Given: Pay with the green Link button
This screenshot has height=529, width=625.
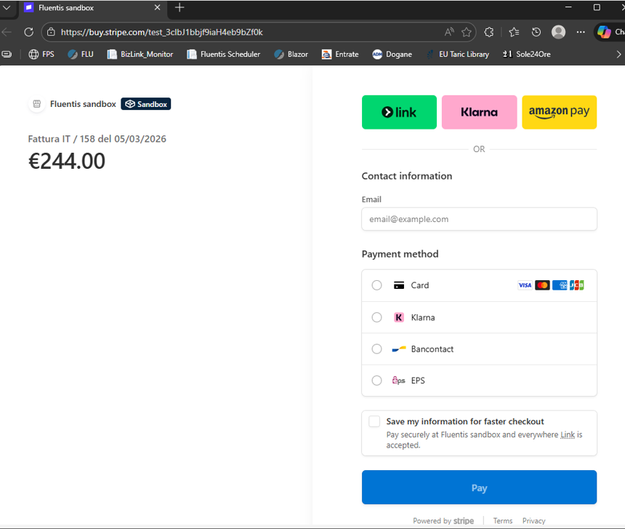Looking at the screenshot, I should click(x=399, y=112).
